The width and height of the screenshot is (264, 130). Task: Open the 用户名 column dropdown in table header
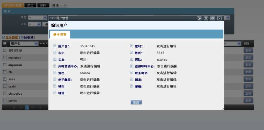click(24, 44)
